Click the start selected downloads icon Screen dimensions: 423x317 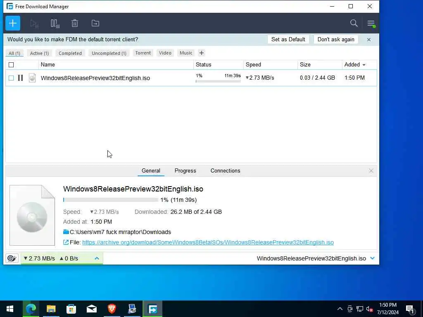pyautogui.click(x=34, y=24)
